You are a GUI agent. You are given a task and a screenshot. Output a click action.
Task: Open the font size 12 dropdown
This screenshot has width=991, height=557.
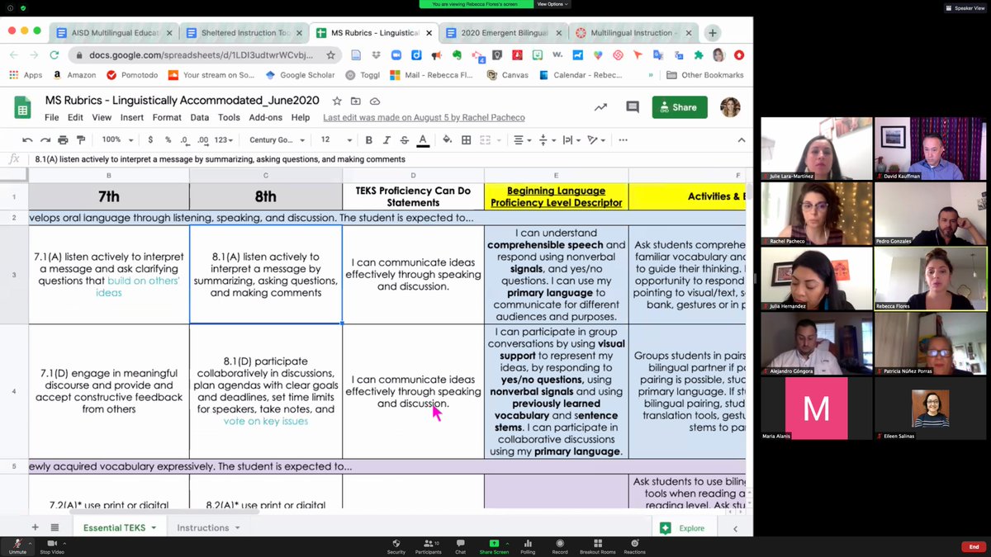coord(335,140)
